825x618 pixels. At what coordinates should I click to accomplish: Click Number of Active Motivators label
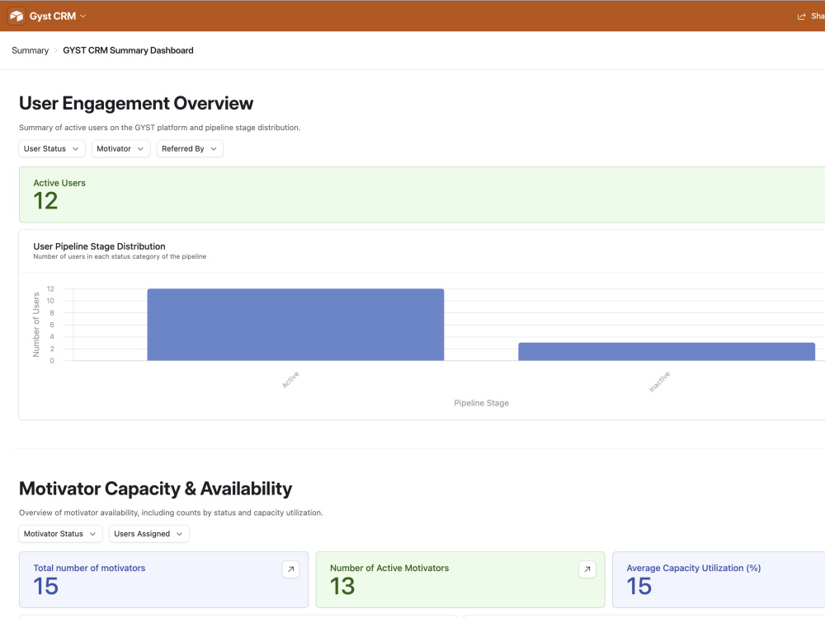tap(389, 568)
